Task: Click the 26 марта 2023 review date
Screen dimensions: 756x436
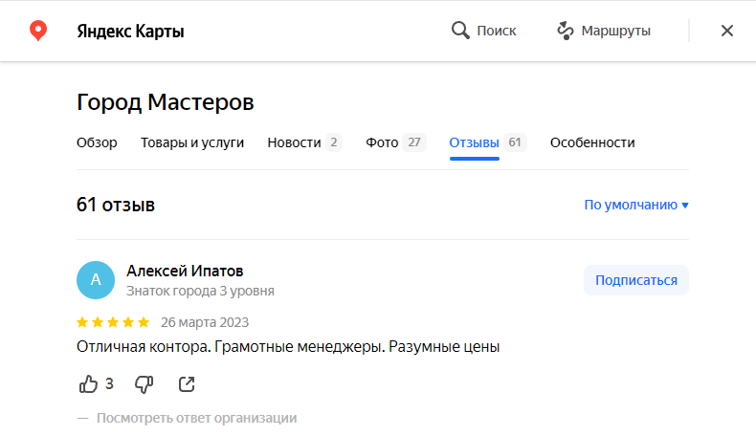Action: (x=205, y=322)
